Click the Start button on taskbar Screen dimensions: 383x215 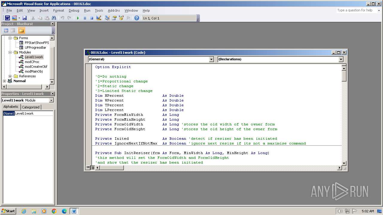pyautogui.click(x=8, y=211)
